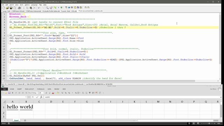
Task: Click the Sort Ascending icon in Excel toolbar
Action: (83, 93)
